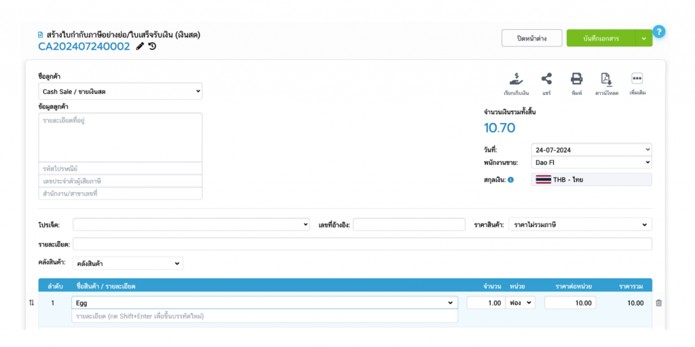This screenshot has width=695, height=347.
Task: Click the share icon
Action: click(546, 79)
